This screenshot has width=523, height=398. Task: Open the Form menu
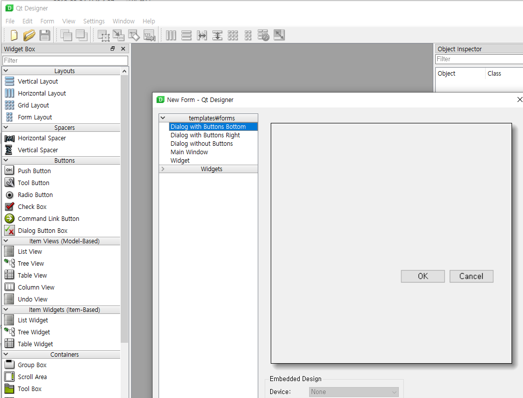(x=47, y=21)
